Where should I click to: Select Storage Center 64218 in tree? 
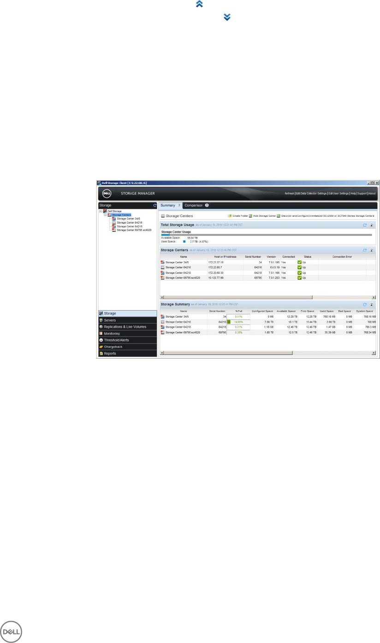point(129,226)
